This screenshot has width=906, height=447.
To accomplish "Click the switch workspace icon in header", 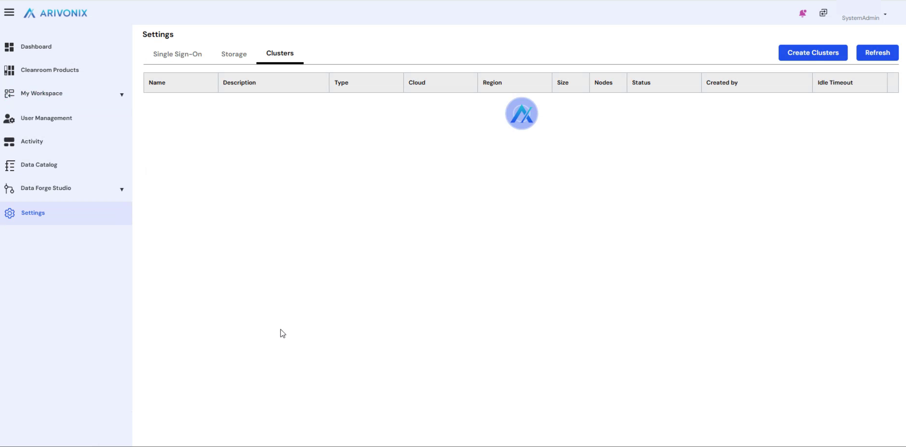I will (x=823, y=13).
